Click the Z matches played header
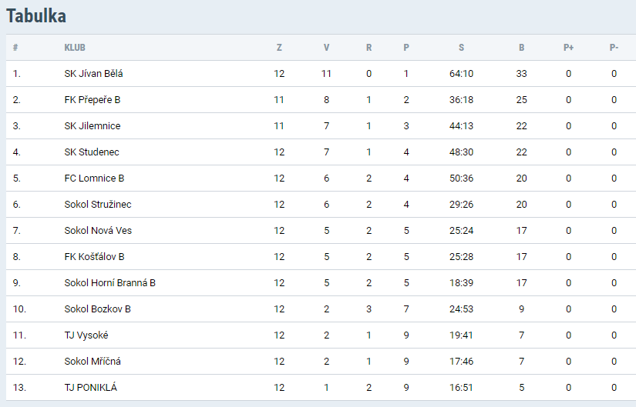This screenshot has height=407, width=636. (x=279, y=48)
